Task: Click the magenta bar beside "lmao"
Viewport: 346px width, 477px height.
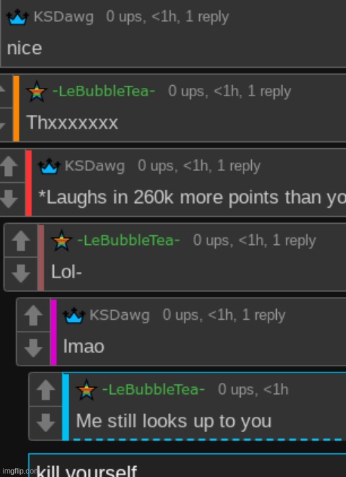Action: [53, 332]
